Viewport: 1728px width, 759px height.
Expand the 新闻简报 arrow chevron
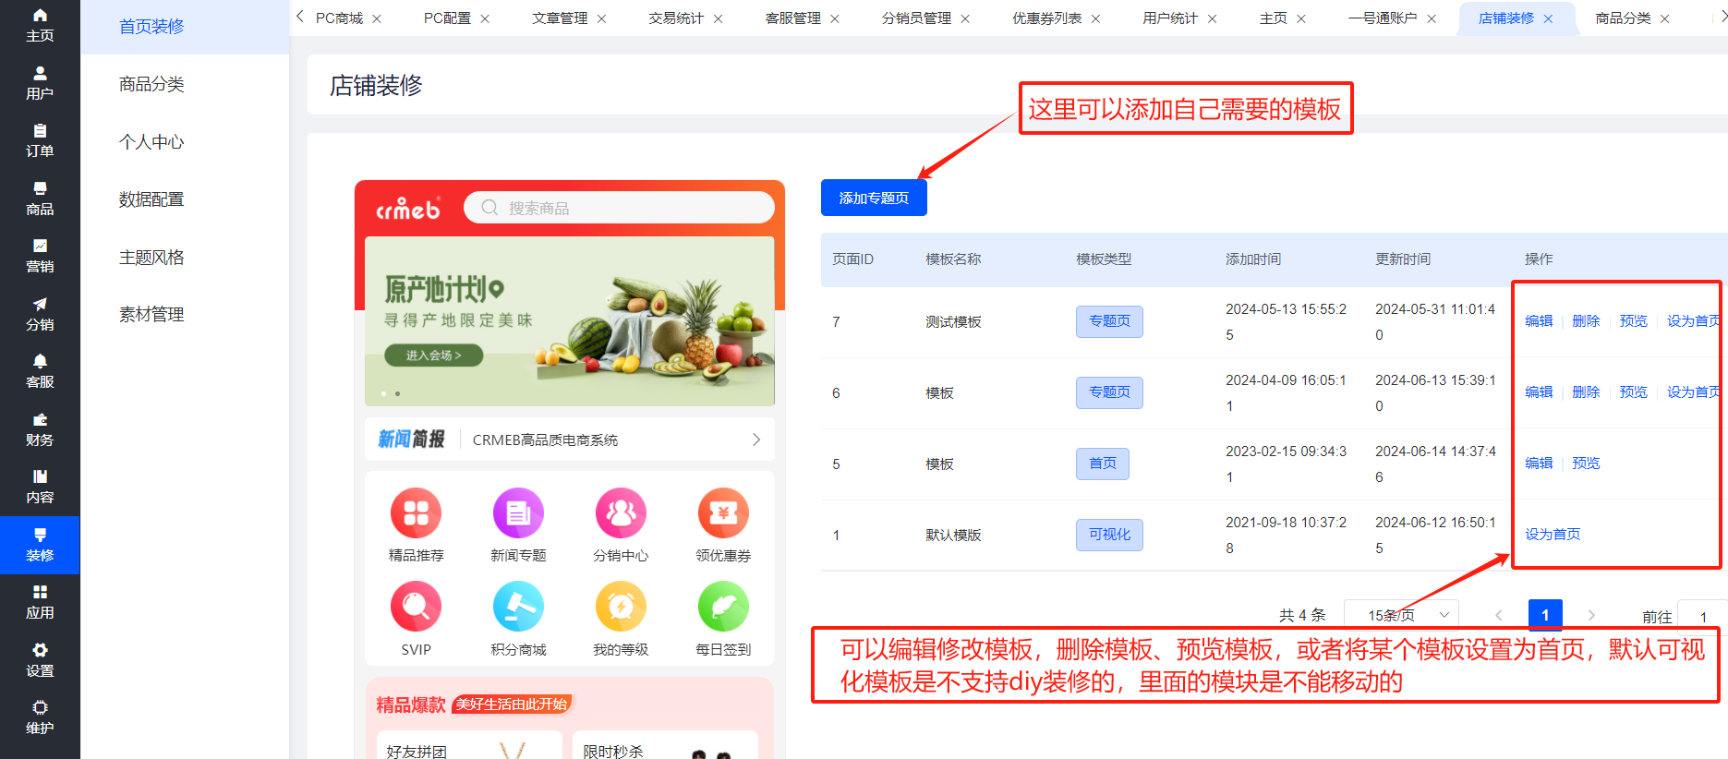point(756,440)
